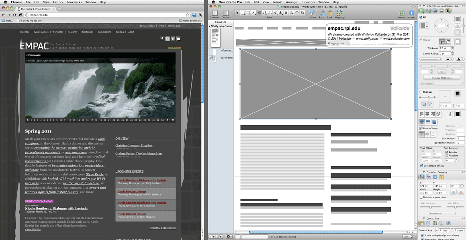Screen dimensions: 466x240
Task: Bookmark this page with the star
Action: (x=188, y=15)
